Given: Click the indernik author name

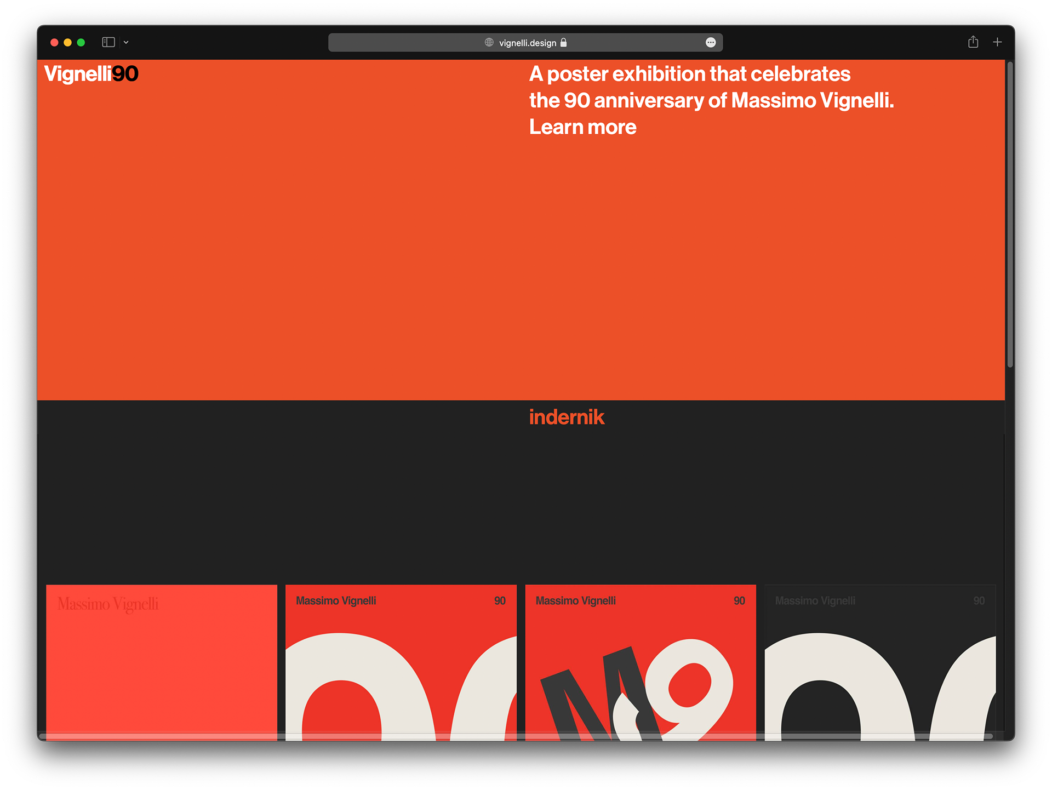Looking at the screenshot, I should click(566, 417).
